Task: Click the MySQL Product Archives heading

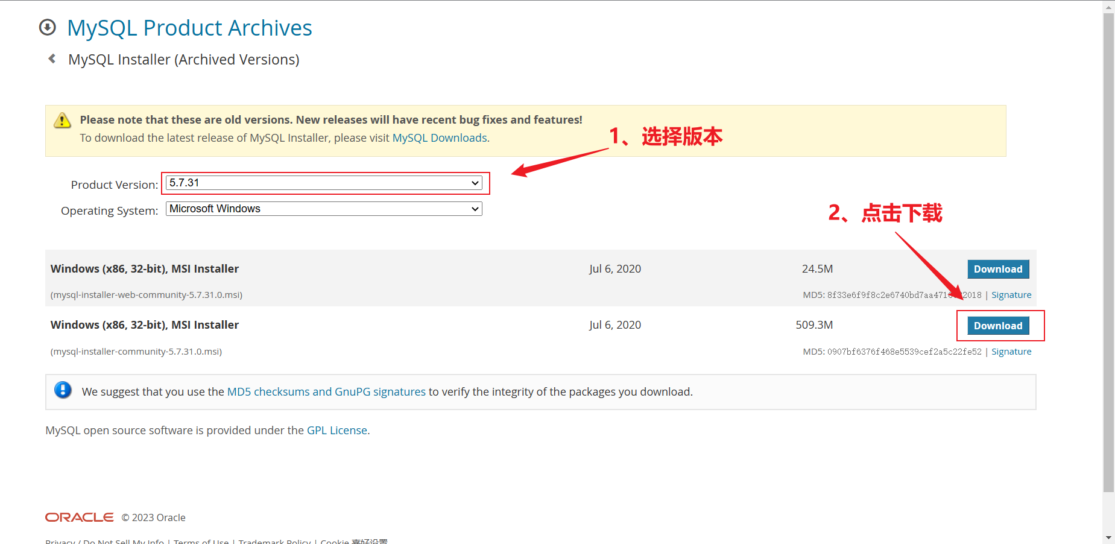Action: point(189,28)
